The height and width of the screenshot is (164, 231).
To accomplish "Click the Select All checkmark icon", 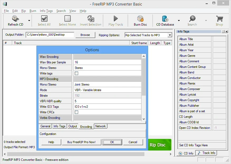I will [44, 18].
